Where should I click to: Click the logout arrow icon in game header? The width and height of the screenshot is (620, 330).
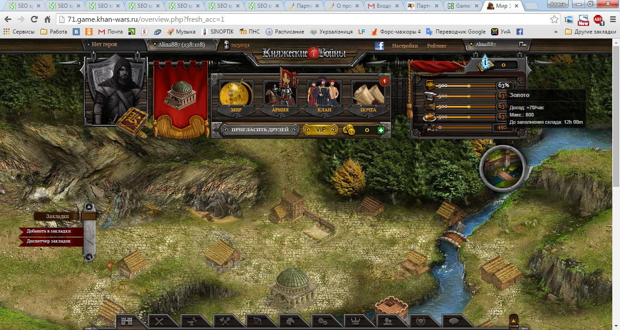click(x=523, y=44)
